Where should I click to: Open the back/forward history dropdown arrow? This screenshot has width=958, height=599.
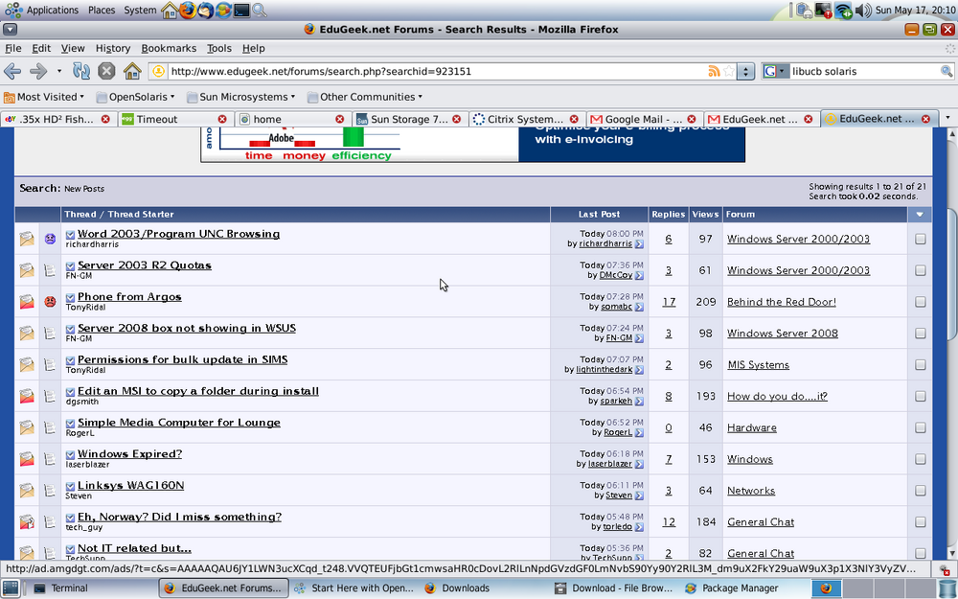pyautogui.click(x=59, y=71)
